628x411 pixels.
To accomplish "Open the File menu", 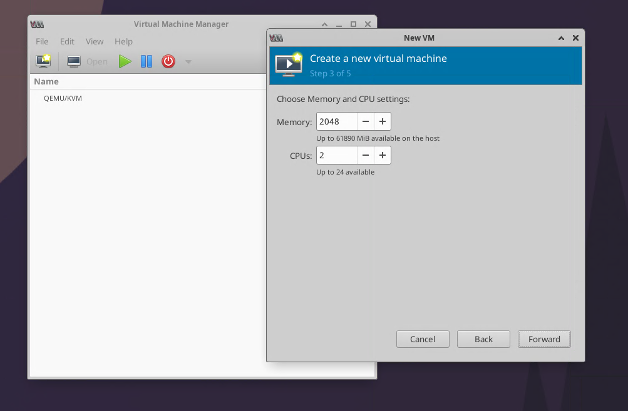I will (x=42, y=41).
